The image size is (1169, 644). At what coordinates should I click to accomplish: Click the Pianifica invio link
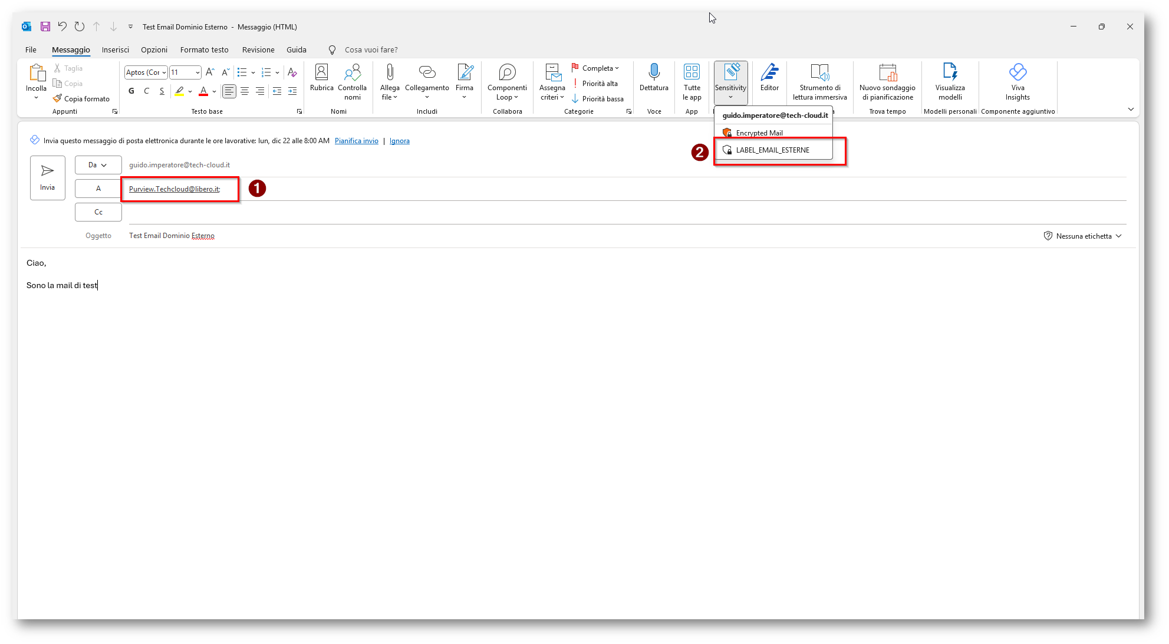356,141
